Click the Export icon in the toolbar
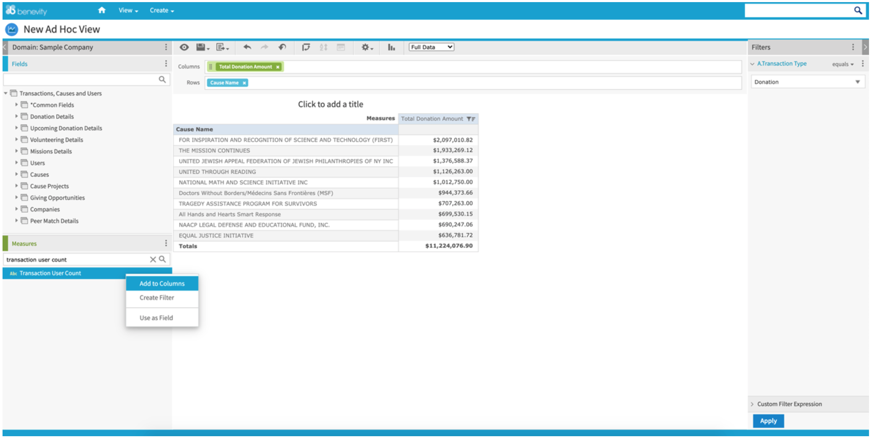Viewport: 872px width, 440px height. (220, 47)
